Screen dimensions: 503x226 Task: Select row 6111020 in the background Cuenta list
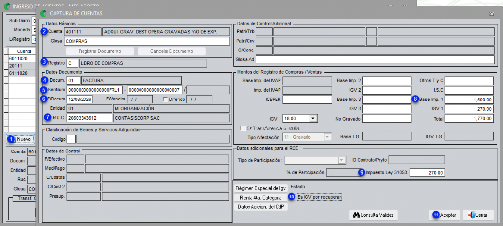pyautogui.click(x=21, y=73)
